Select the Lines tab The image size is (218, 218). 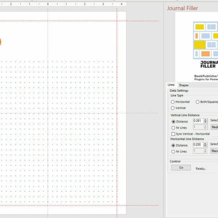coord(171,85)
